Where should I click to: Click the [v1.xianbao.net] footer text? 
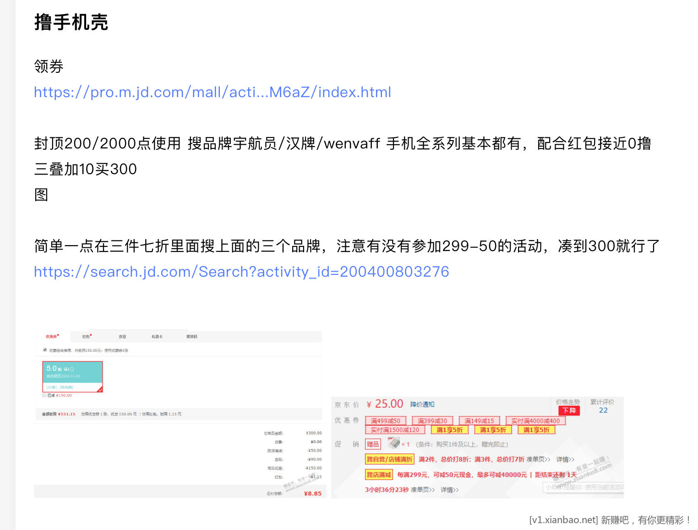coord(563,520)
